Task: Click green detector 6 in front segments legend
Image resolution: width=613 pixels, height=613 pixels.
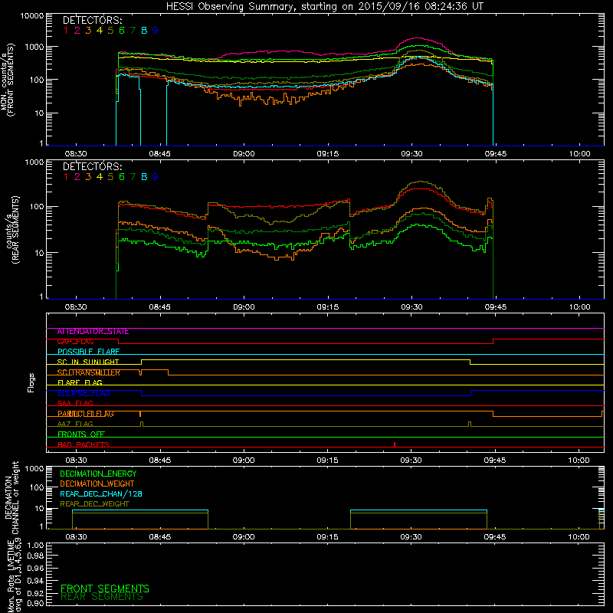Action: coord(122,31)
